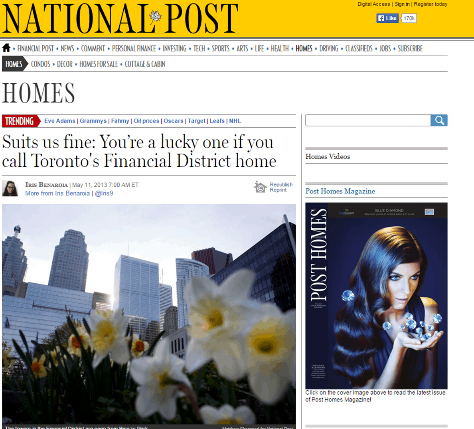Open the Financial Post section
This screenshot has height=429, width=474.
tap(36, 48)
